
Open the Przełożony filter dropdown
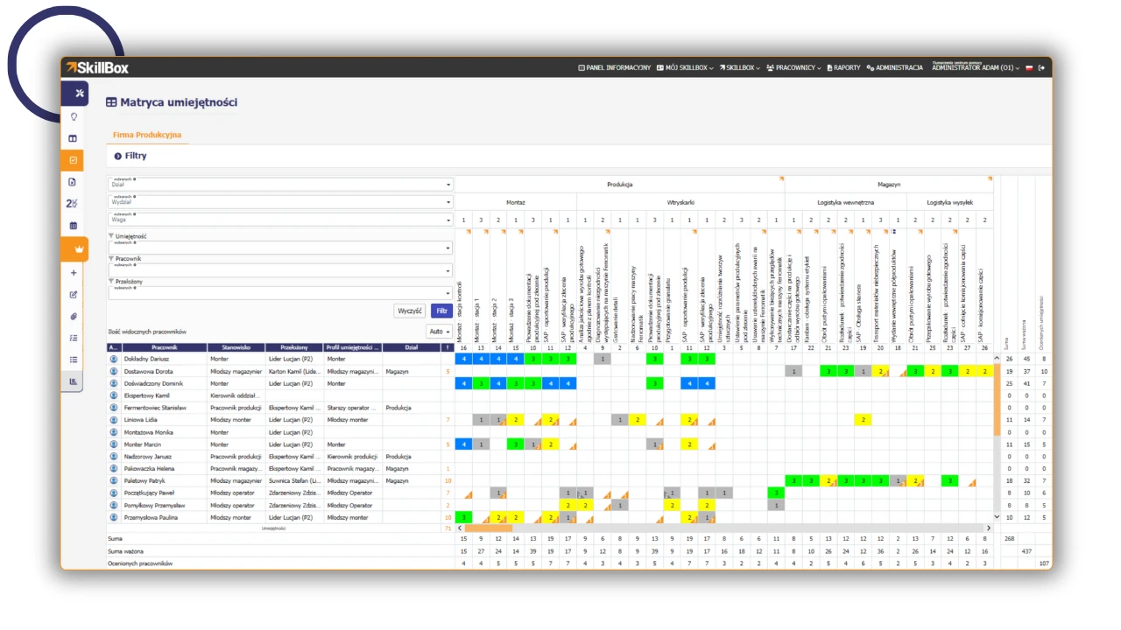coord(279,293)
